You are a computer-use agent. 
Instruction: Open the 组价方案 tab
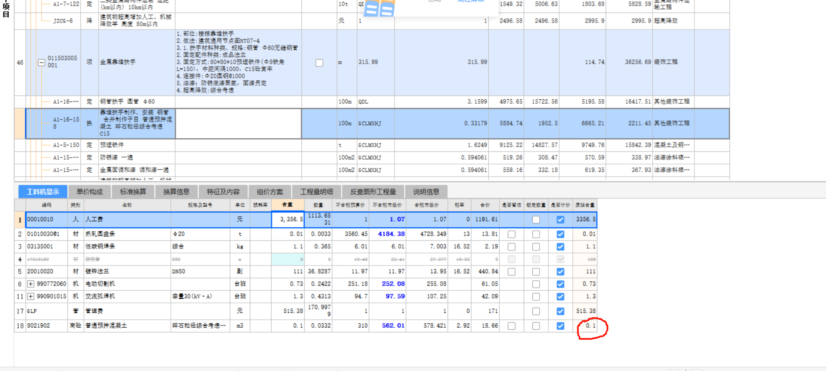(270, 192)
